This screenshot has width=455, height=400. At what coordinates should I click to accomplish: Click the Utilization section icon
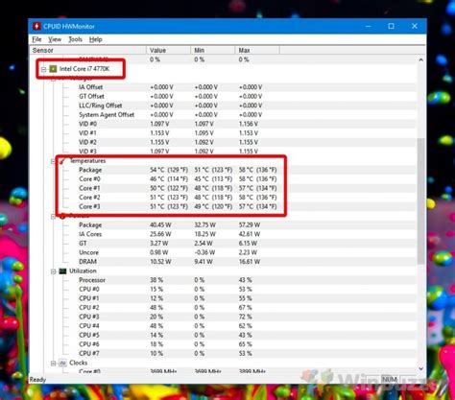point(63,271)
